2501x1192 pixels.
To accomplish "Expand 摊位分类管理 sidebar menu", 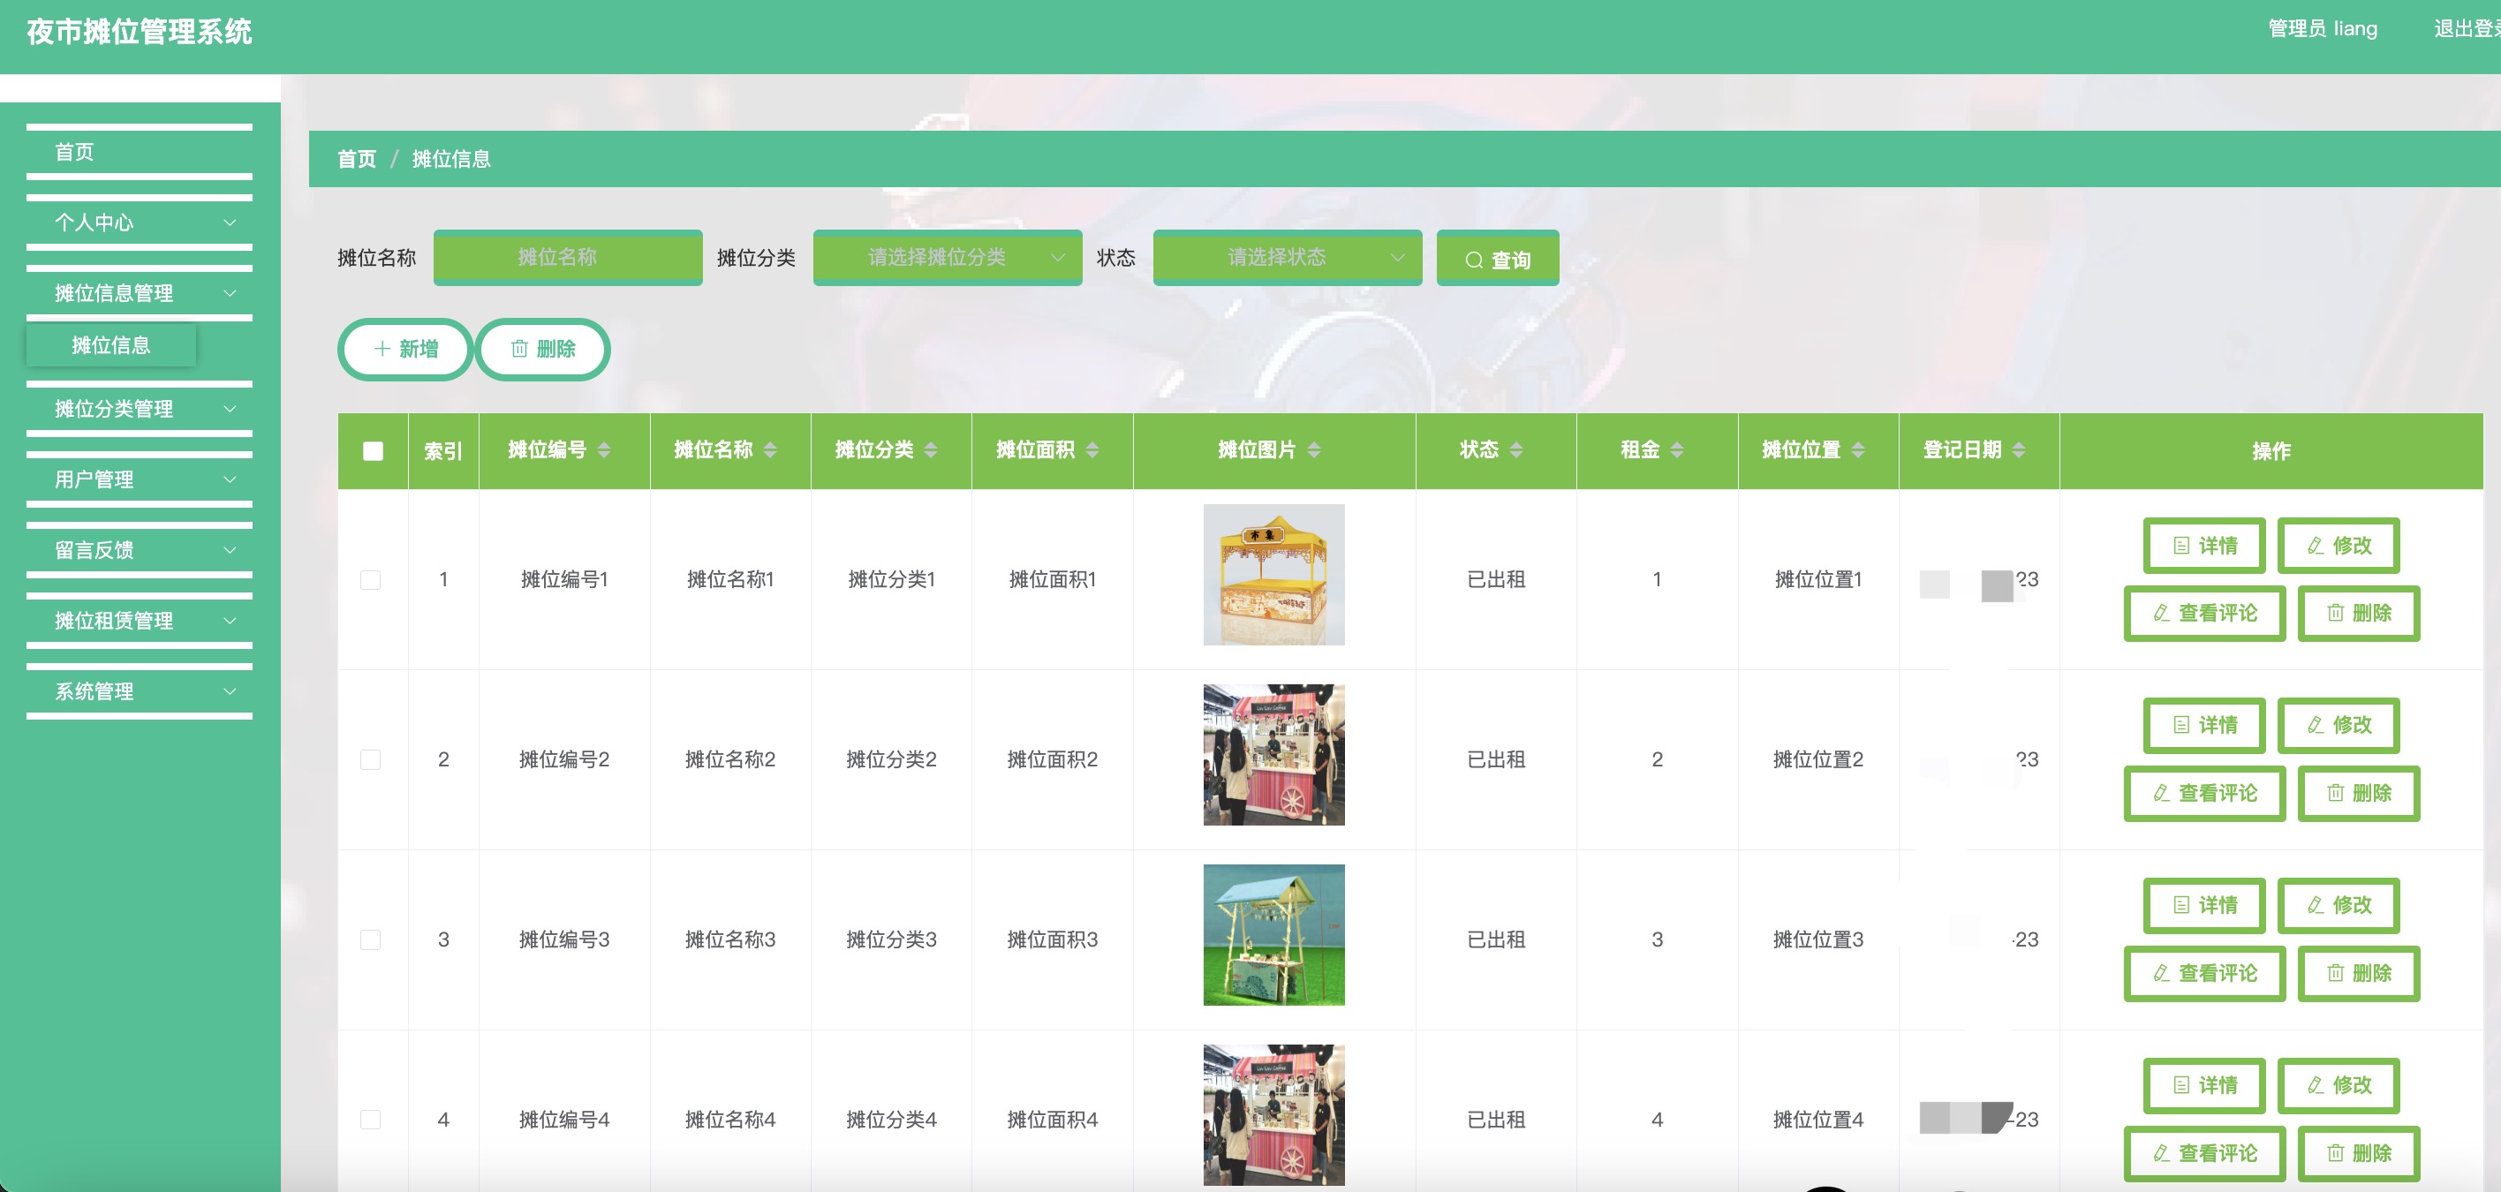I will 139,409.
